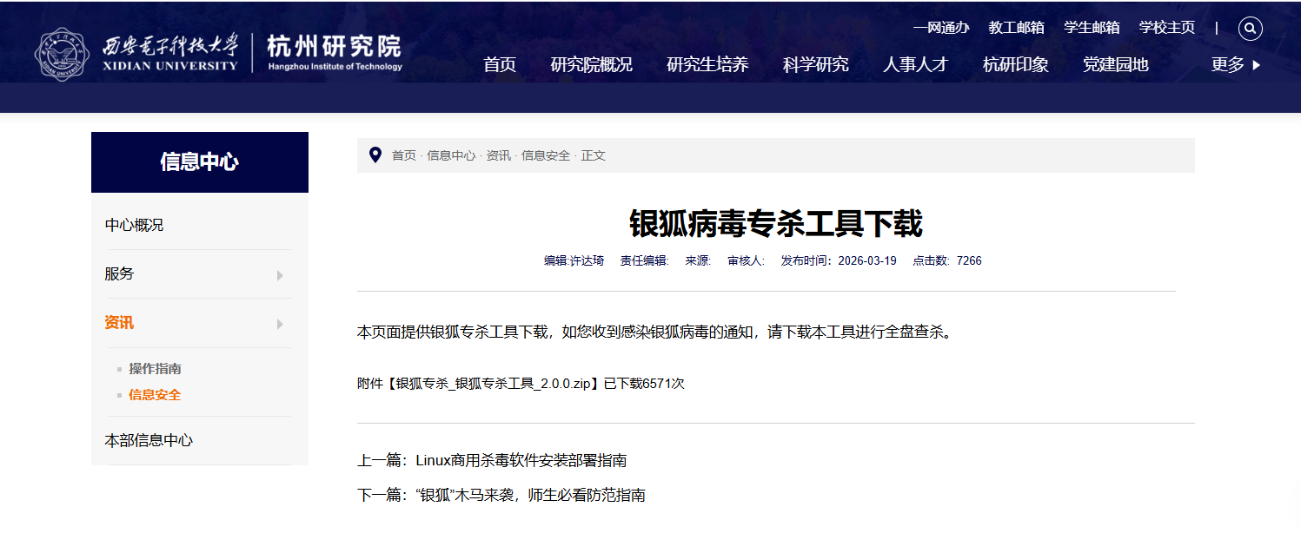The height and width of the screenshot is (553, 1301).
Task: Click the breadcrumb location pin icon
Action: pos(375,155)
